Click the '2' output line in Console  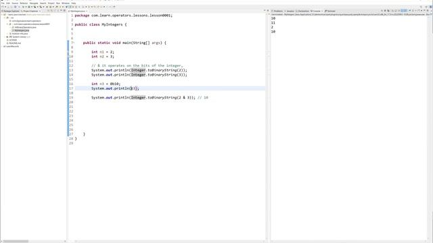pos(272,27)
